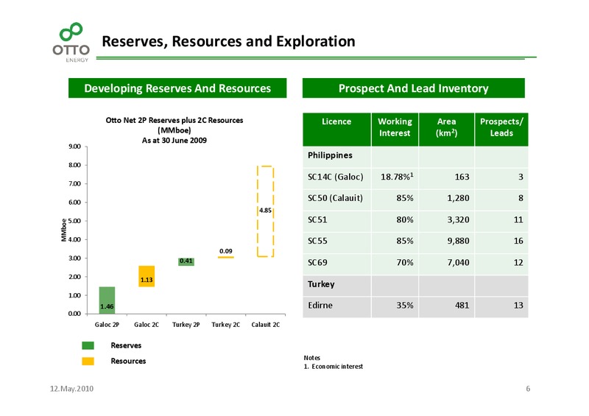589x416 pixels.
Task: Click the 4.85 Calauit 2C data label
Action: pyautogui.click(x=265, y=211)
